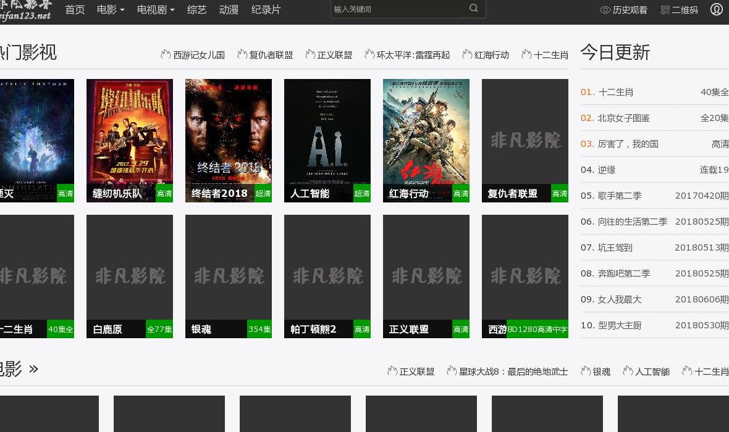This screenshot has width=729, height=432.
Task: Open 正义联盟 tag in 热门影视 header
Action: pyautogui.click(x=335, y=55)
